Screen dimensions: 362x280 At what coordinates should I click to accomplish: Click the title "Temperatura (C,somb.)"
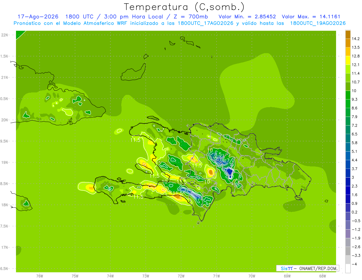[x=184, y=7]
